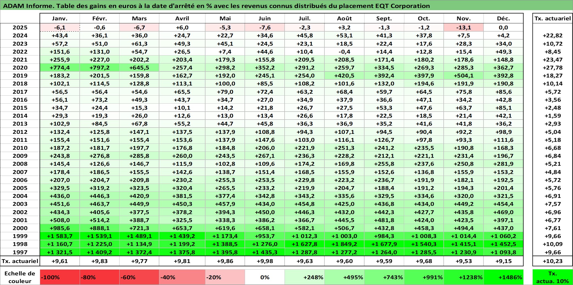
Task: Select the Oct. column header
Action: (x=424, y=18)
